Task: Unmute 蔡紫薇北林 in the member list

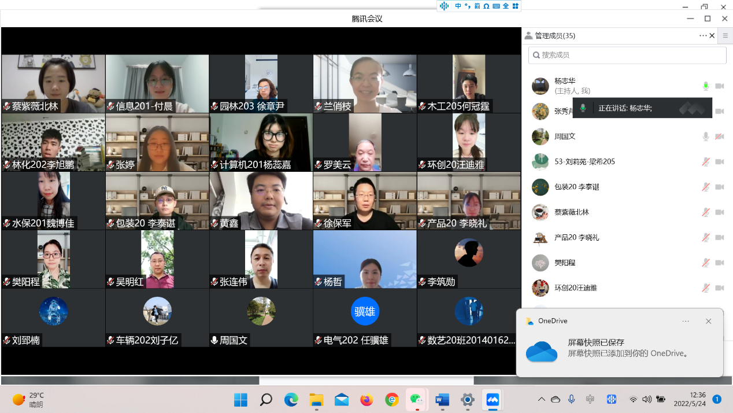Action: [706, 212]
